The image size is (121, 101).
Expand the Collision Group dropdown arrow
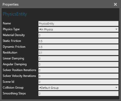tap(116, 88)
